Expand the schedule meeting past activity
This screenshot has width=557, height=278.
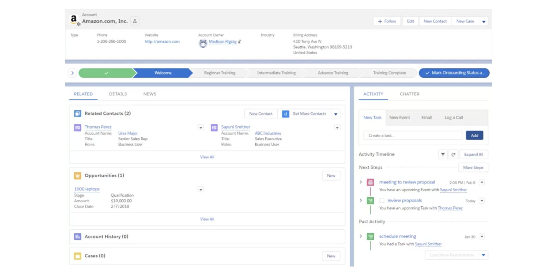point(360,236)
